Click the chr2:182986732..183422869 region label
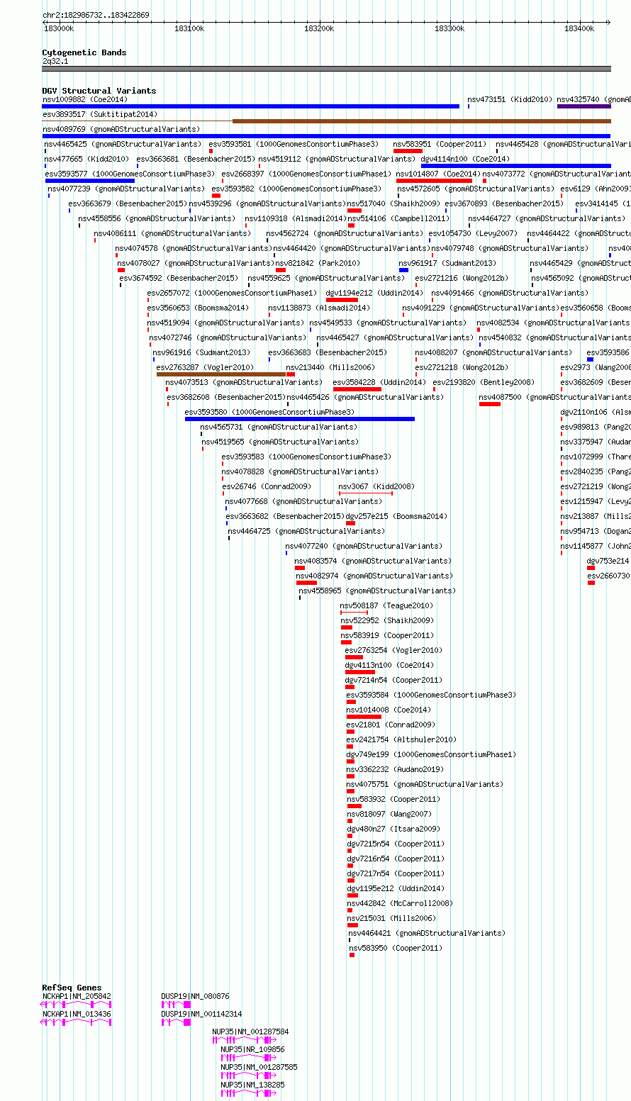Screen dimensions: 631x1101 tap(96, 15)
